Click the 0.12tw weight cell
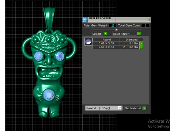The image size is (175, 131). [x=134, y=47]
